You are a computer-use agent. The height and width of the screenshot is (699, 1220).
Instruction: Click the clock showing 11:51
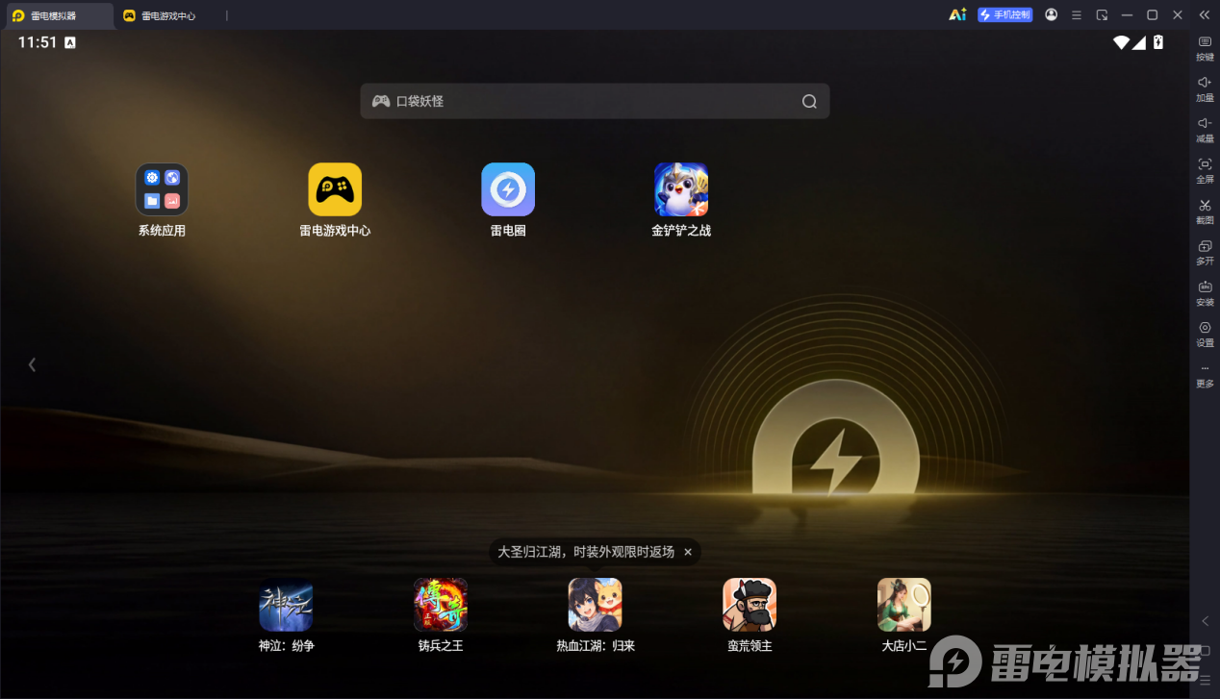pos(38,42)
